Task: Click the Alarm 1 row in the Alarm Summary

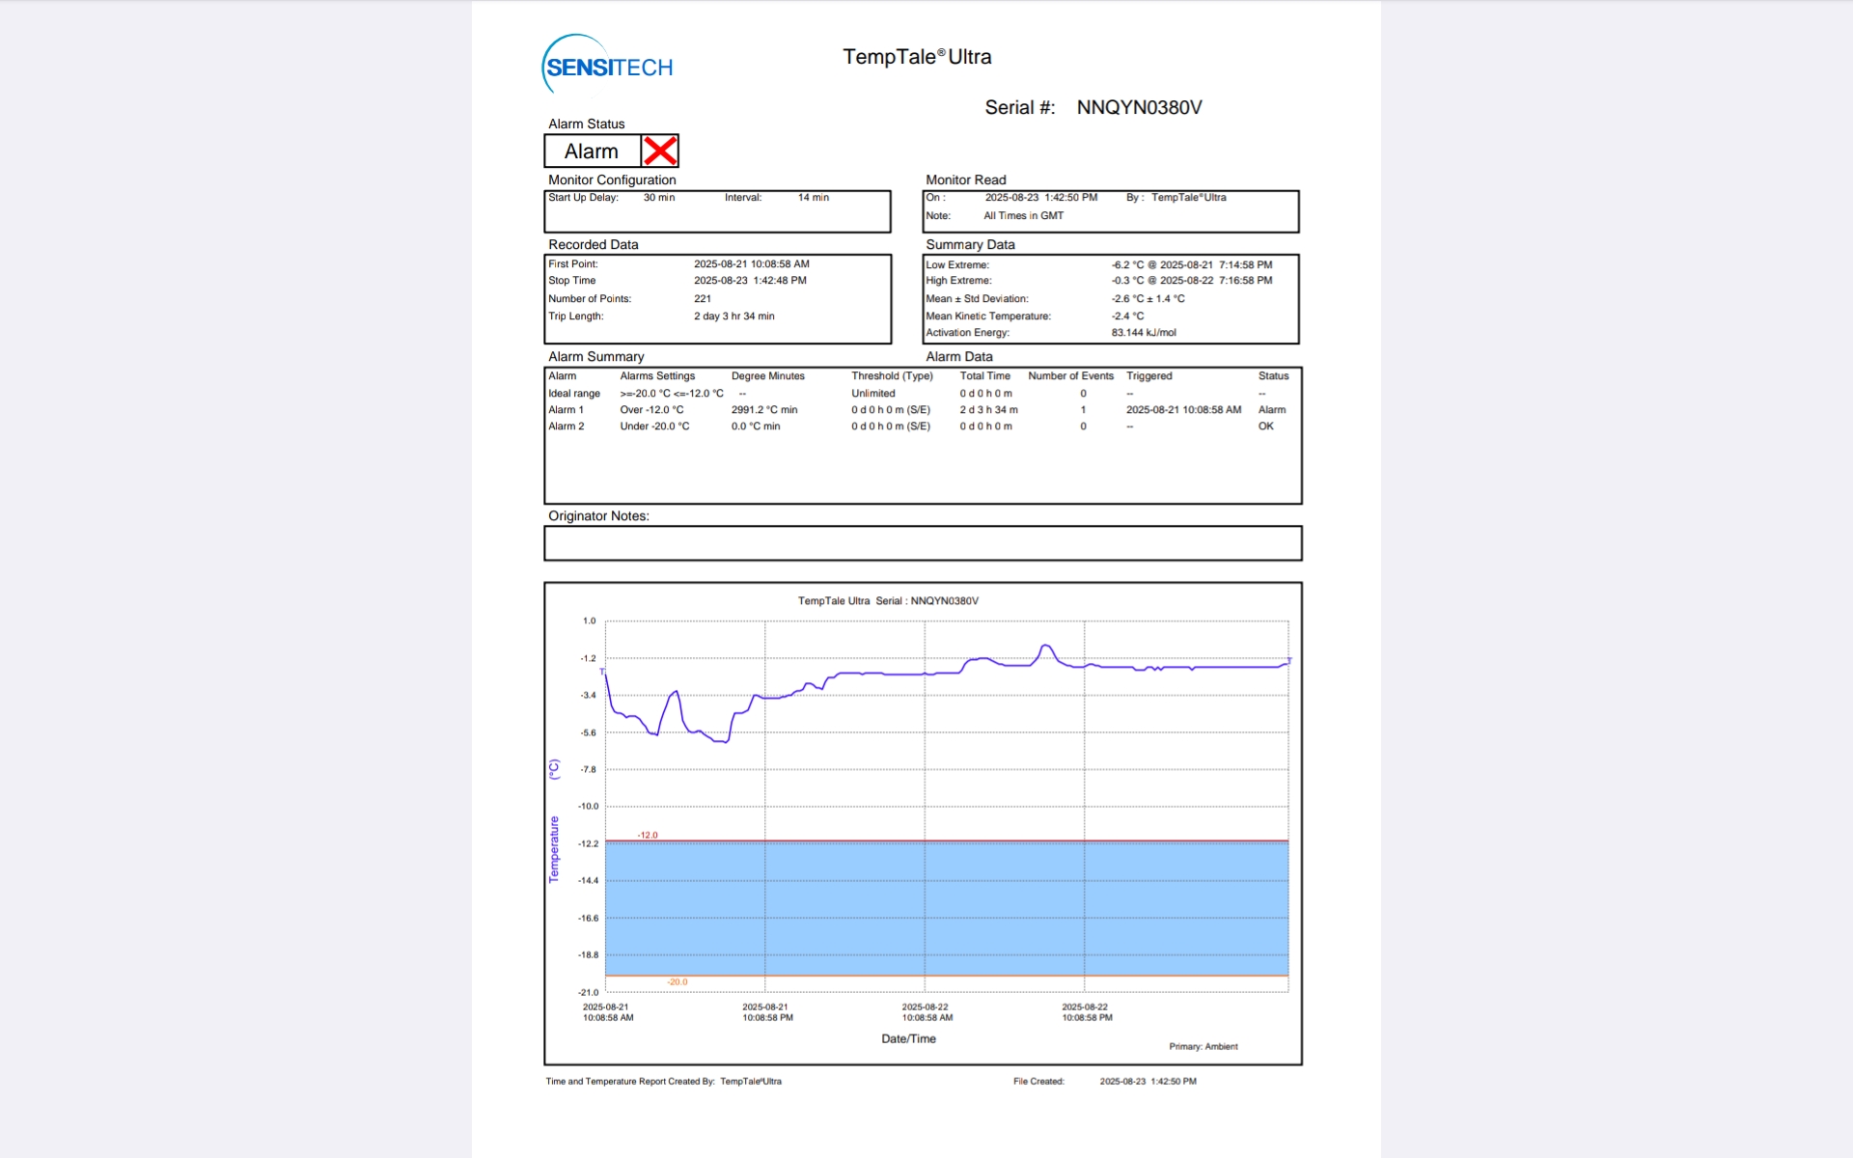Action: pos(567,410)
